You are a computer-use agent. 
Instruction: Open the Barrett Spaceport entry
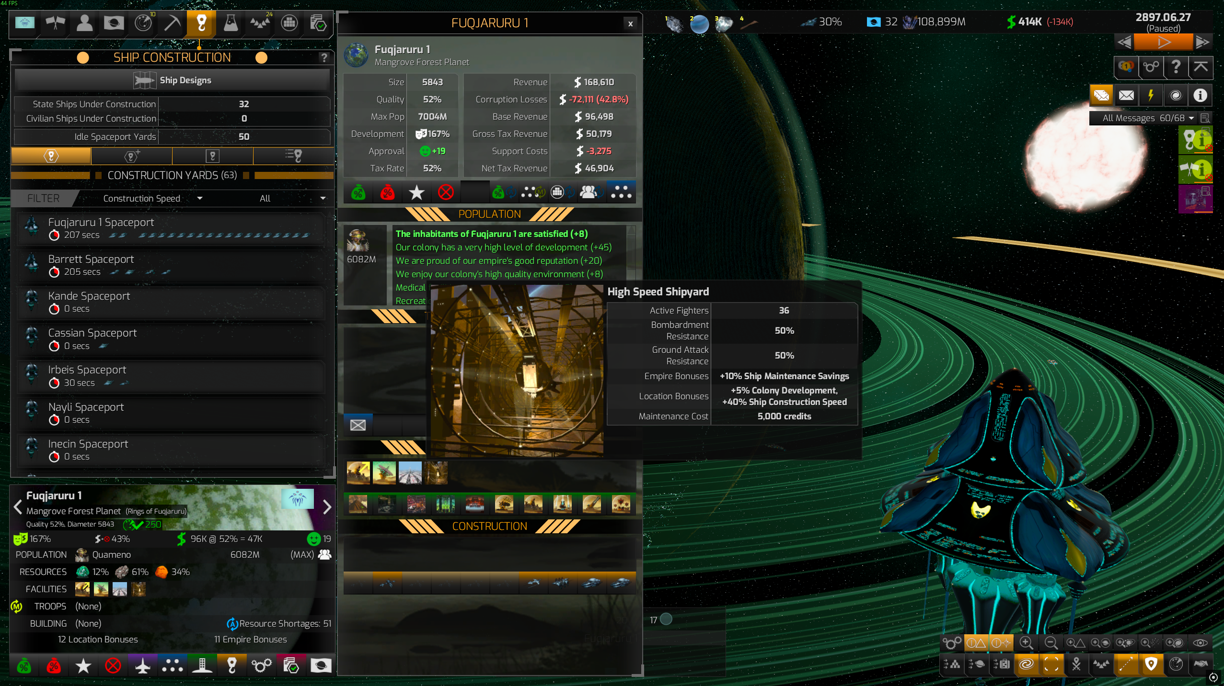[x=172, y=265]
